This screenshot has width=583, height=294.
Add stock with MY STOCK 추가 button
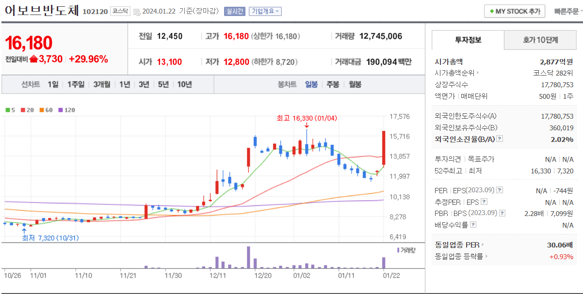pyautogui.click(x=515, y=11)
